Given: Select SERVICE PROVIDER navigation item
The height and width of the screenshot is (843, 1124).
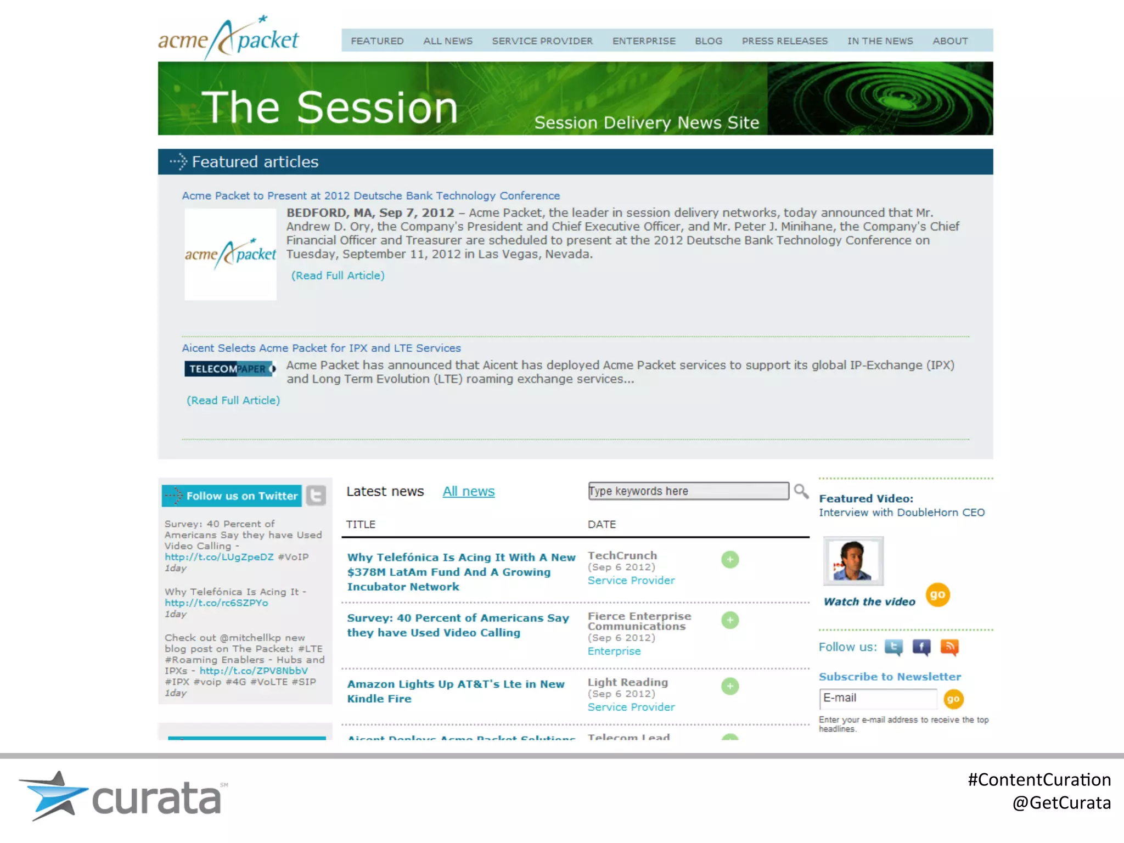Looking at the screenshot, I should (542, 41).
